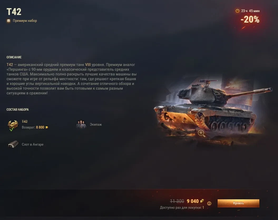Viewport: 278px width, 220px height.
Task: Click gold icon beside refund 8 800
Action: point(47,127)
